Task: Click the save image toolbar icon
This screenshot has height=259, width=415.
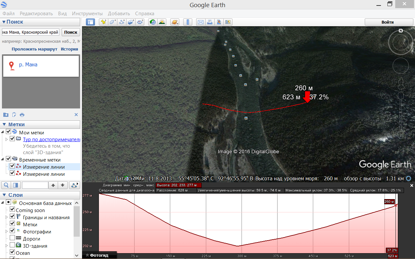Action: (219, 22)
